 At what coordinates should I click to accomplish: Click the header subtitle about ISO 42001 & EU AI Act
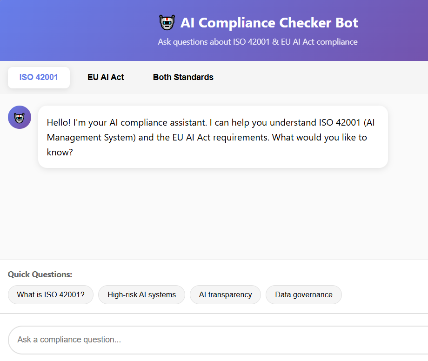click(x=257, y=42)
